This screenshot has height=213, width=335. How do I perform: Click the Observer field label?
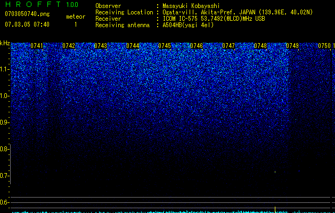(108, 6)
